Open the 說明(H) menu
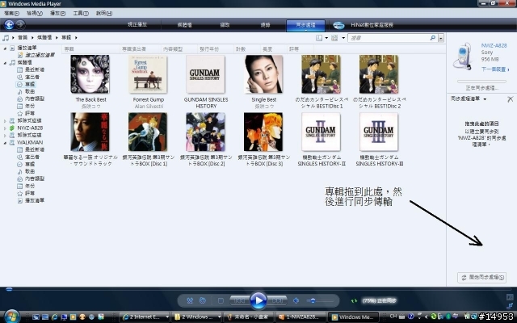Image resolution: width=517 pixels, height=323 pixels. point(104,14)
